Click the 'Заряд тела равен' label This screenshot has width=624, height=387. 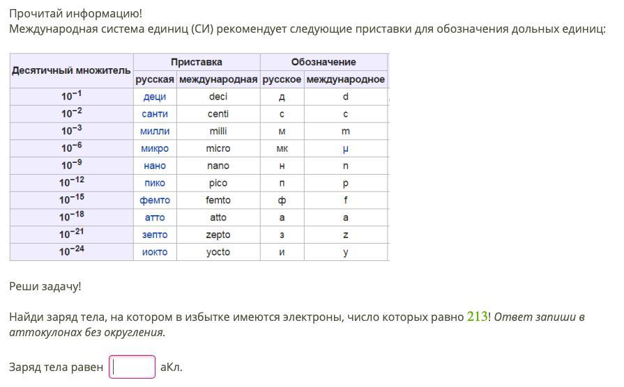tap(56, 367)
